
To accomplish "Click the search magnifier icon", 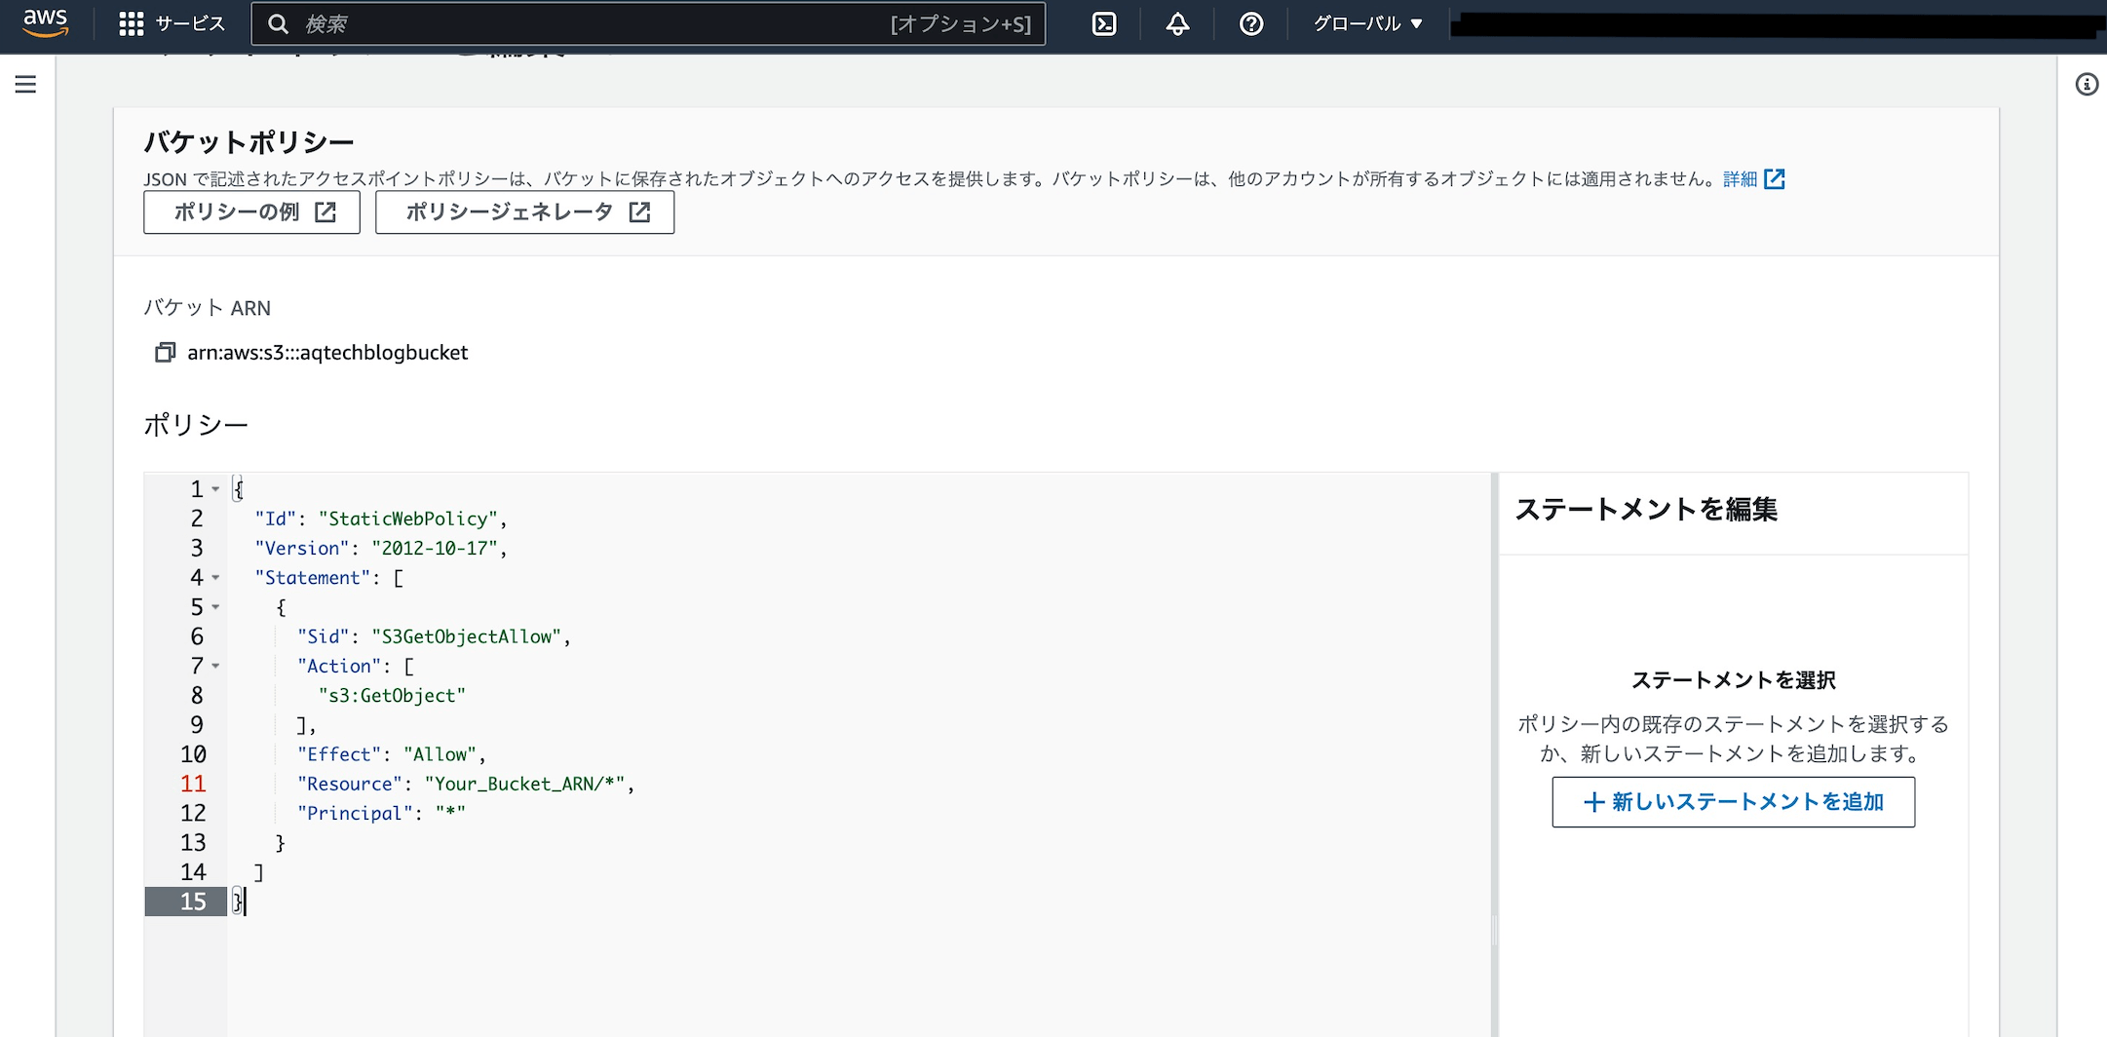I will tap(279, 24).
